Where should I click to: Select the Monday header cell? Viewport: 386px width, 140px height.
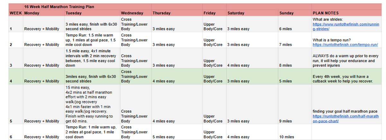[x=32, y=13]
